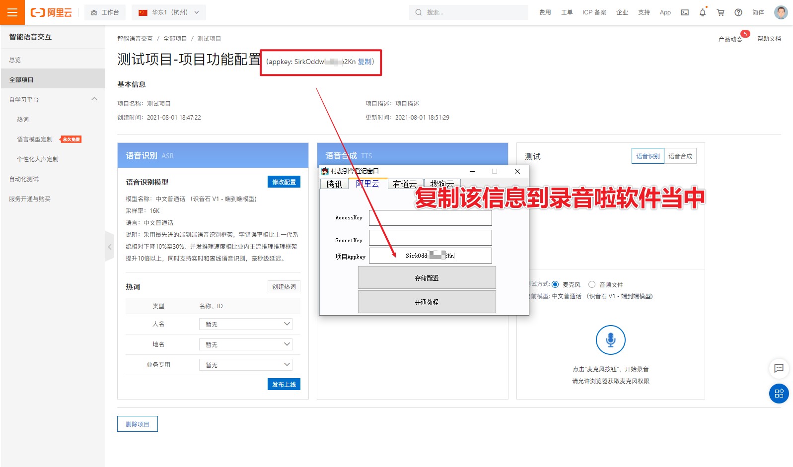Viewport: 793px width, 467px height.
Task: Open the 地名 hotword dropdown
Action: (246, 344)
